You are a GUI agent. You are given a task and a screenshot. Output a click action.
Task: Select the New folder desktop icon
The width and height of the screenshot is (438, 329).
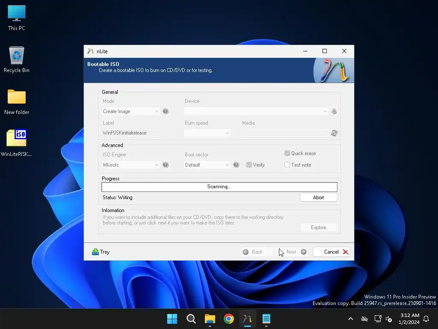coord(17,102)
